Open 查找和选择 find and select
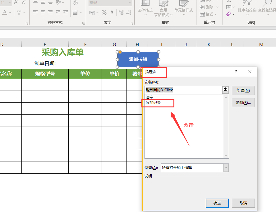 click(267, 8)
